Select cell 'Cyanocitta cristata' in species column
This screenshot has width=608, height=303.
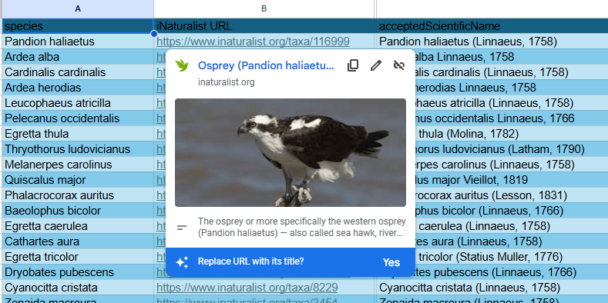(x=78, y=288)
